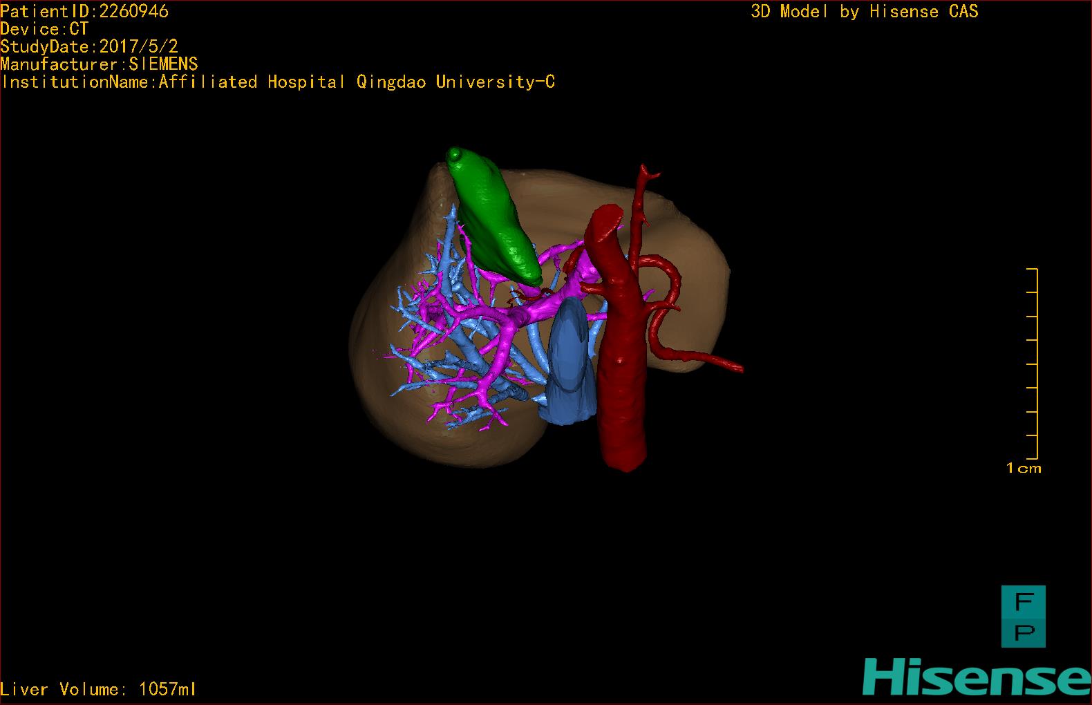The height and width of the screenshot is (705, 1092).
Task: Select the blue inferior vena cava
Action: (570, 363)
